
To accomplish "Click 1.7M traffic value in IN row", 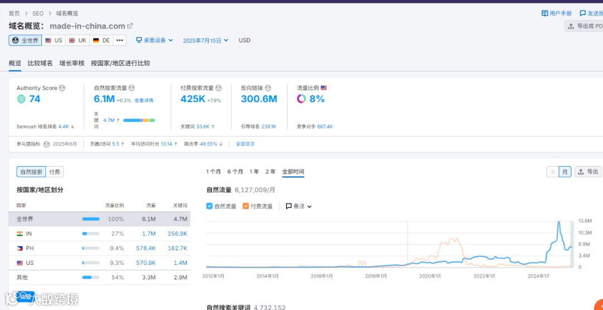I will tap(149, 234).
